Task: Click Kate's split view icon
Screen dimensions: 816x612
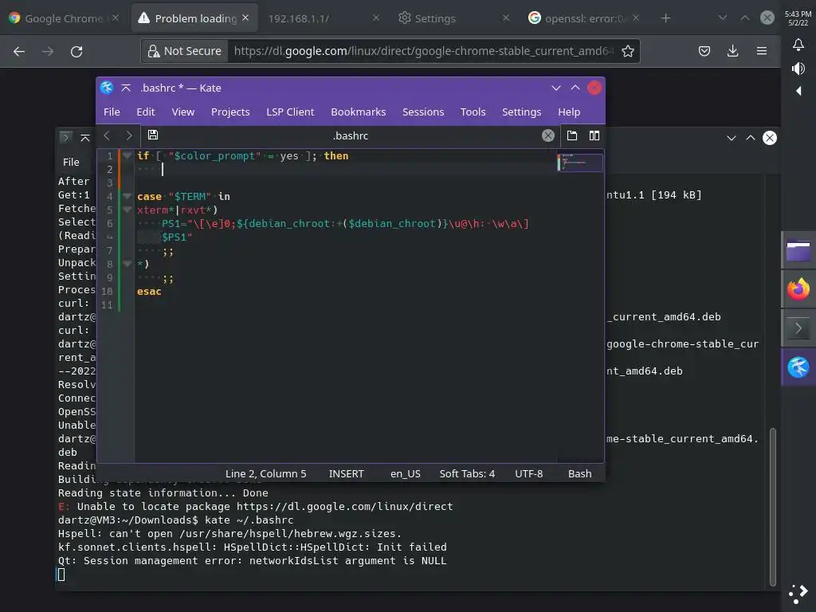Action: tap(594, 135)
